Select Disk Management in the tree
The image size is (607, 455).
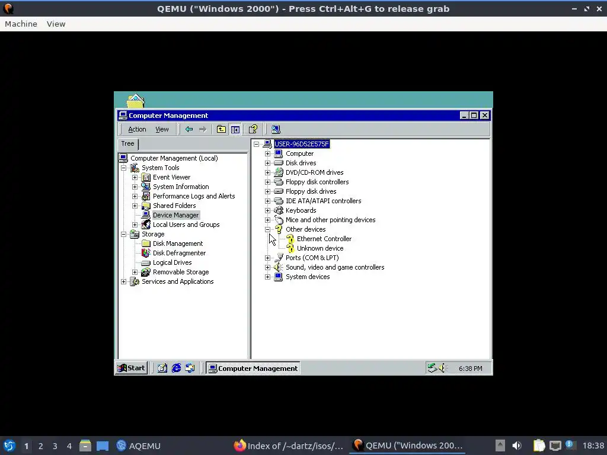pos(178,243)
